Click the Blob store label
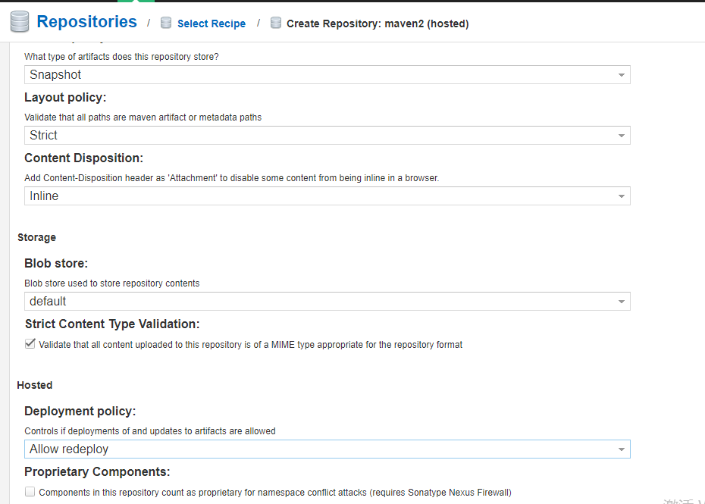Image resolution: width=705 pixels, height=504 pixels. click(56, 263)
